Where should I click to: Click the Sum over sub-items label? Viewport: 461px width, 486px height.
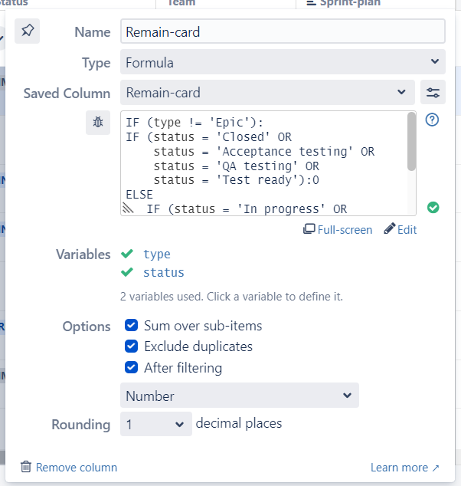203,326
